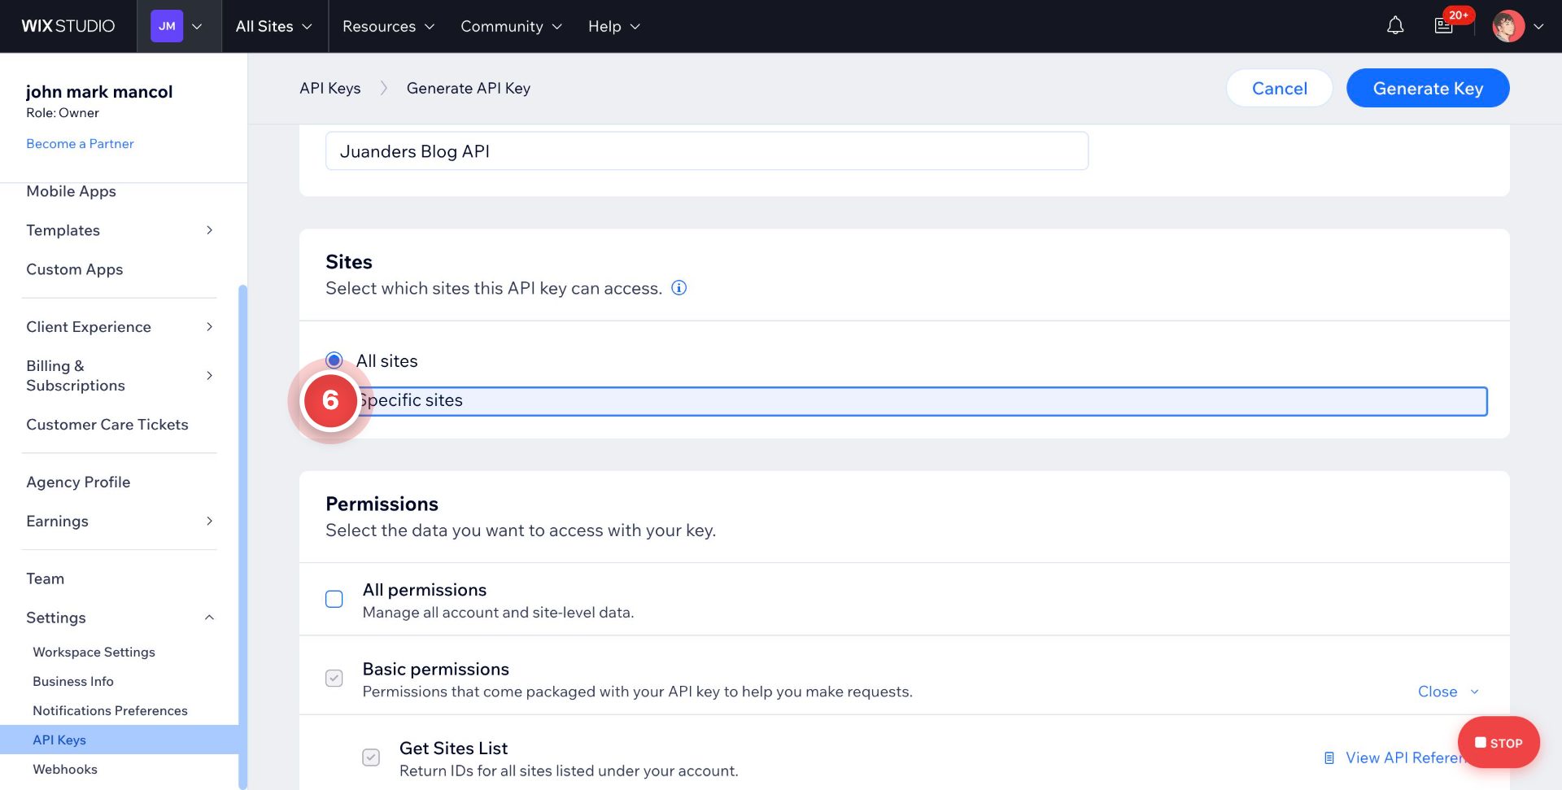Expand the Earnings section
1562x790 pixels.
120,522
